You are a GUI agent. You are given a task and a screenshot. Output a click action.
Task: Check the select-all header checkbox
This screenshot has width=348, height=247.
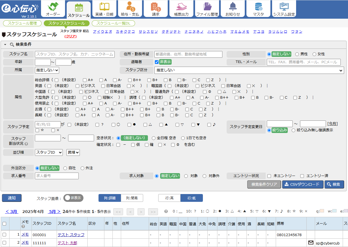pyautogui.click(x=4, y=224)
